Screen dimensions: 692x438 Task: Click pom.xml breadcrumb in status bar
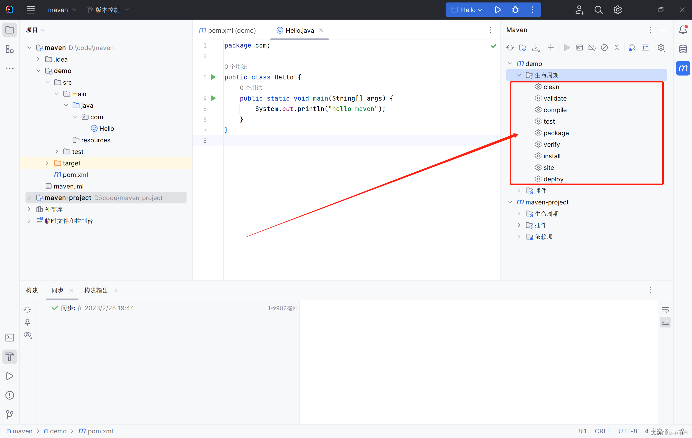[96, 431]
